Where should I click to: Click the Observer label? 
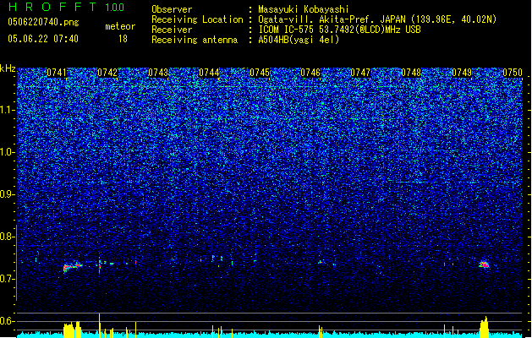tap(172, 9)
